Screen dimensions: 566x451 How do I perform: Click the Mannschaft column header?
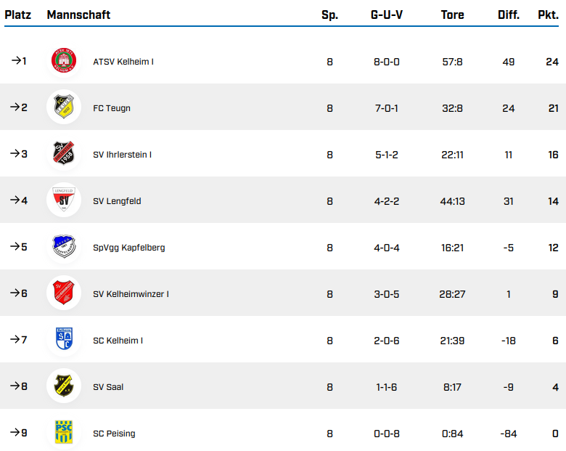(78, 15)
